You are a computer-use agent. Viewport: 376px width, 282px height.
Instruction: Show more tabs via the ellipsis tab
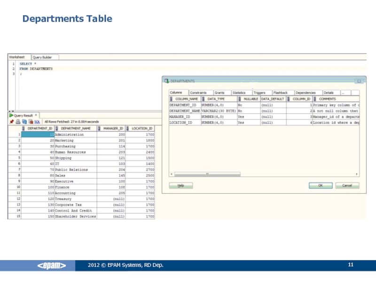coord(344,93)
